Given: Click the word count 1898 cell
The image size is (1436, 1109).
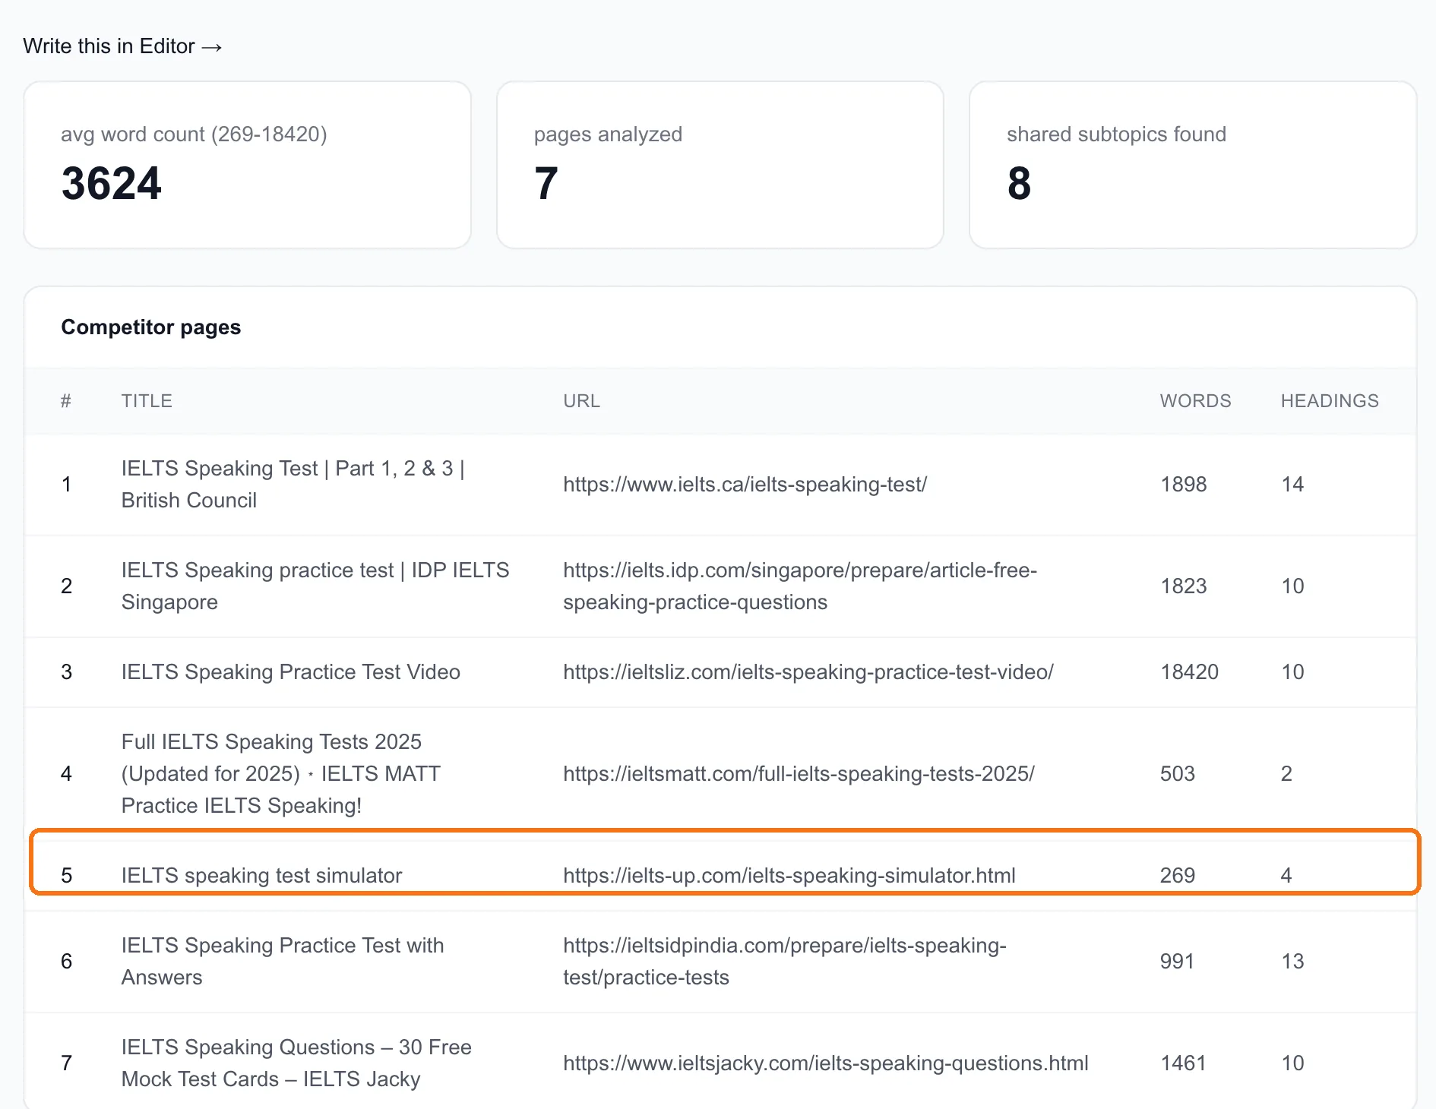Looking at the screenshot, I should [x=1183, y=485].
